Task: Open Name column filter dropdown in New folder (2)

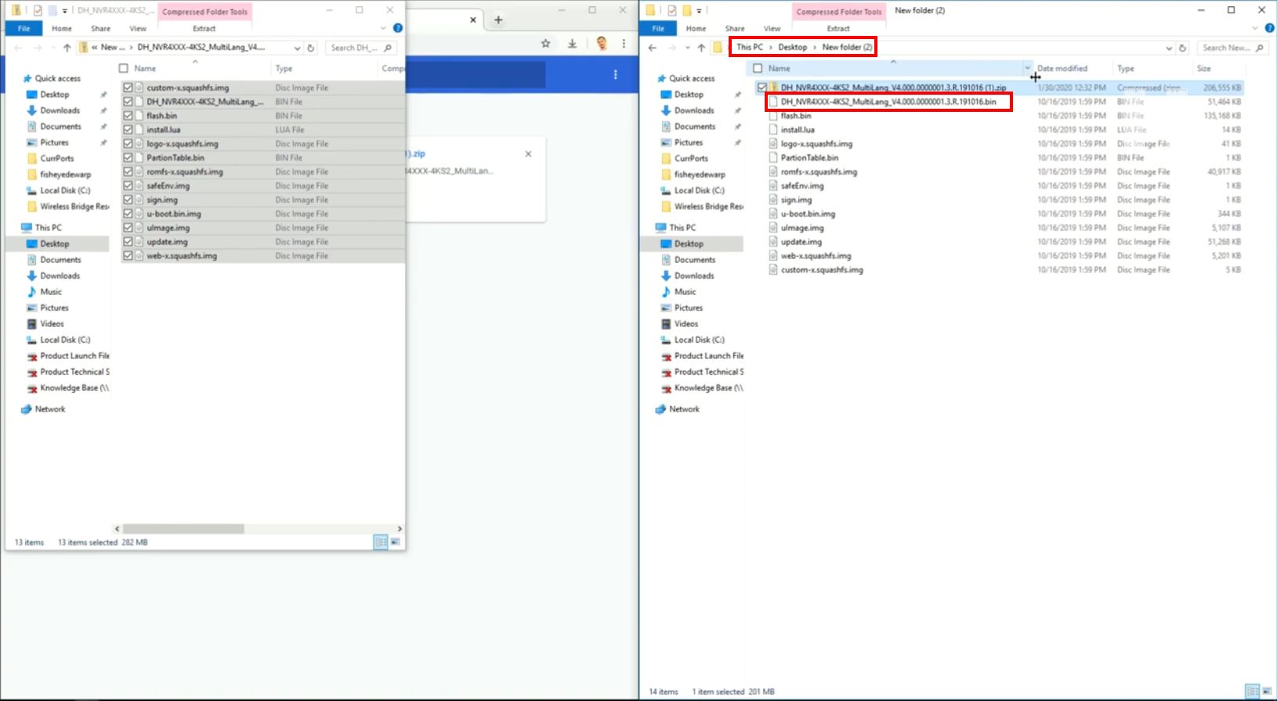Action: coord(1027,68)
